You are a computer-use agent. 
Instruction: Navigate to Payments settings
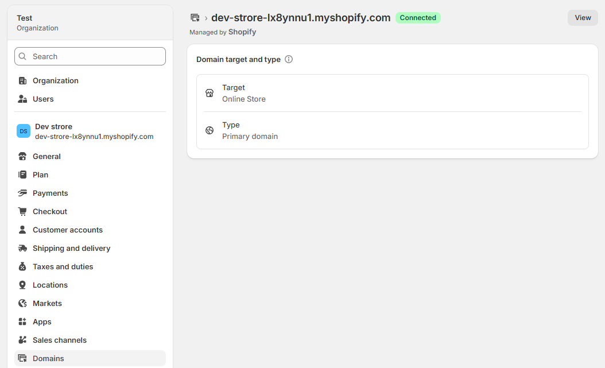[x=90, y=193]
